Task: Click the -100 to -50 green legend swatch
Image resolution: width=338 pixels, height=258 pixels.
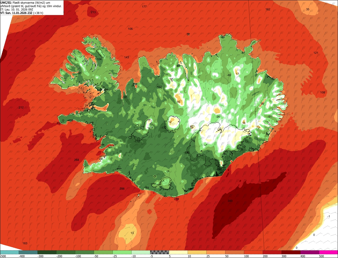Action: (x=84, y=252)
